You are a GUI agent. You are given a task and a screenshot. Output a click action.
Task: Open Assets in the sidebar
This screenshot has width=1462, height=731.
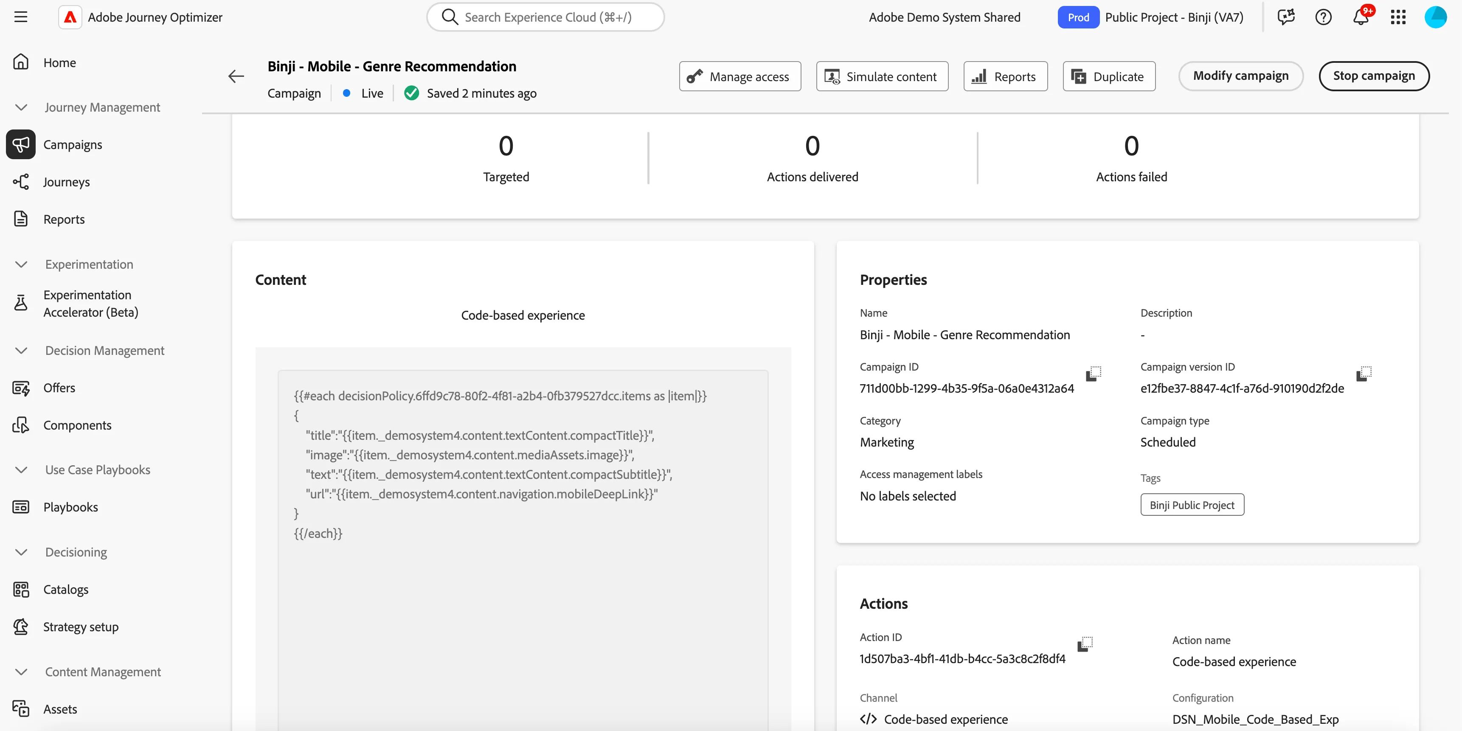click(x=60, y=709)
